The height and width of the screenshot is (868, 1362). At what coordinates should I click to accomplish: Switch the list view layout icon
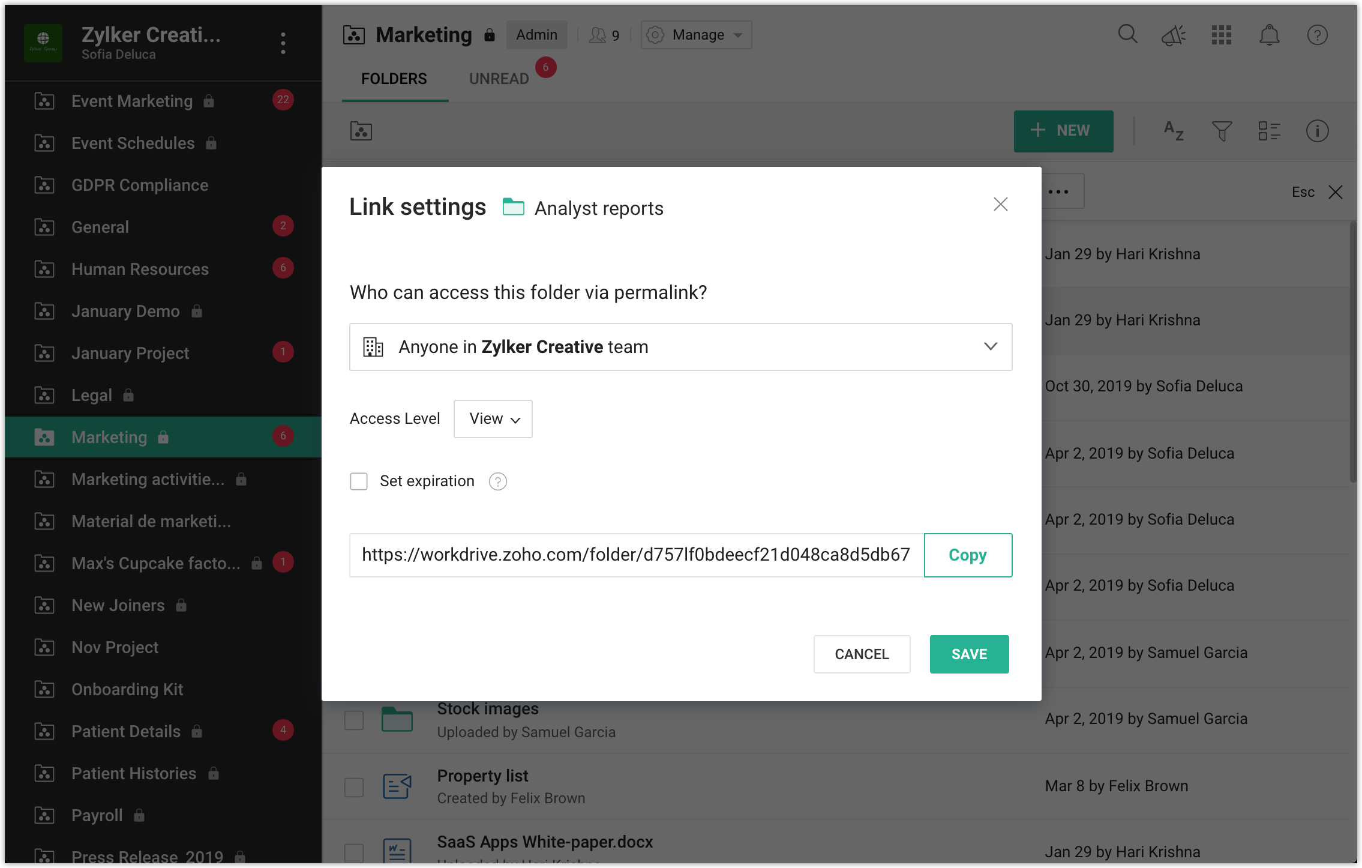(1269, 130)
